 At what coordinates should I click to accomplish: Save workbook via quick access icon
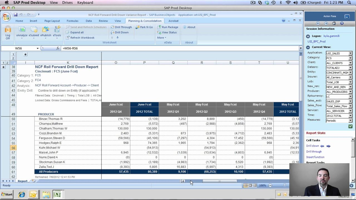click(x=16, y=14)
